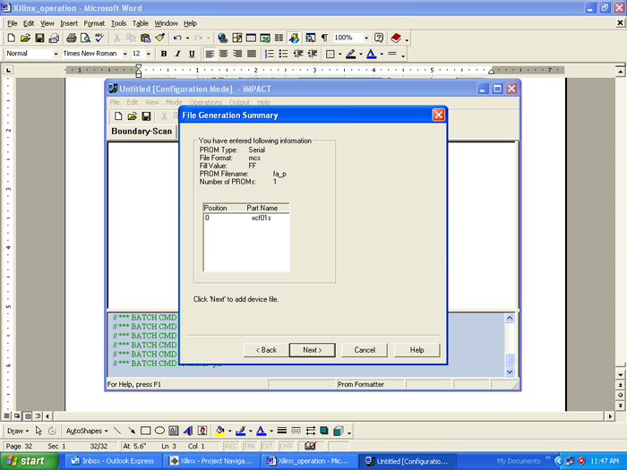The image size is (627, 470).
Task: Open the Table menu in Word
Action: (141, 23)
